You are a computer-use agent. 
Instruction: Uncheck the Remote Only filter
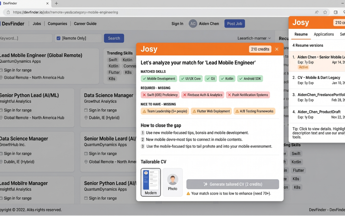[58, 38]
